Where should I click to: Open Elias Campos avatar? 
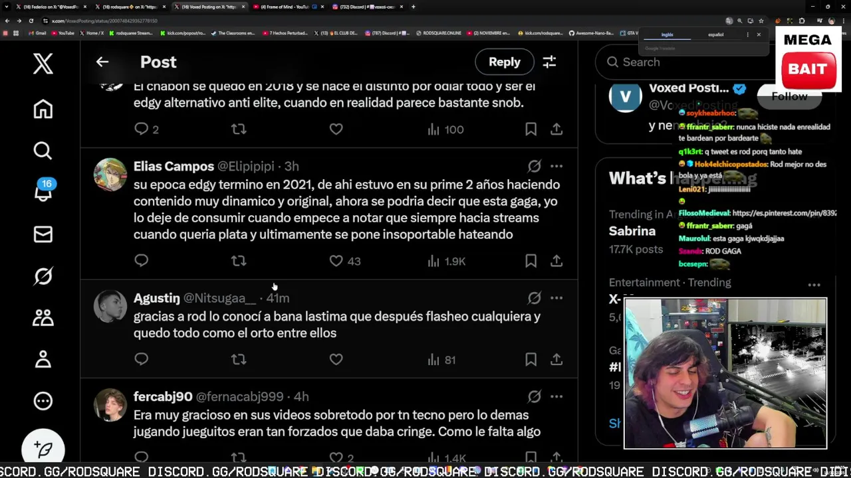point(110,175)
